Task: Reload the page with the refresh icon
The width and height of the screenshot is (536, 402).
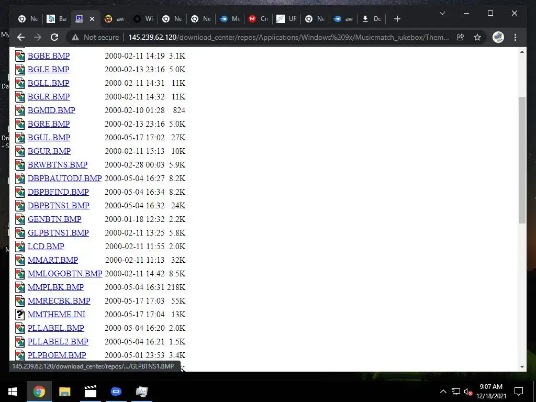Action: [54, 37]
